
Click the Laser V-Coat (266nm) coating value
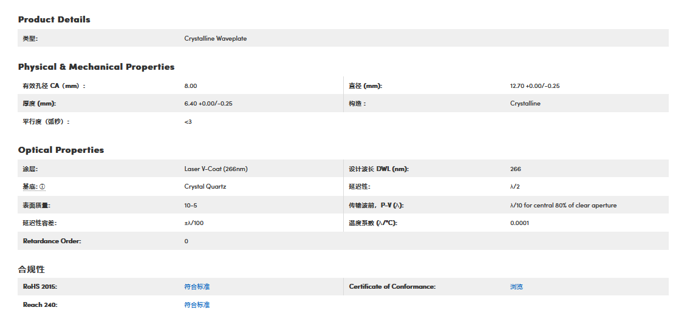216,169
